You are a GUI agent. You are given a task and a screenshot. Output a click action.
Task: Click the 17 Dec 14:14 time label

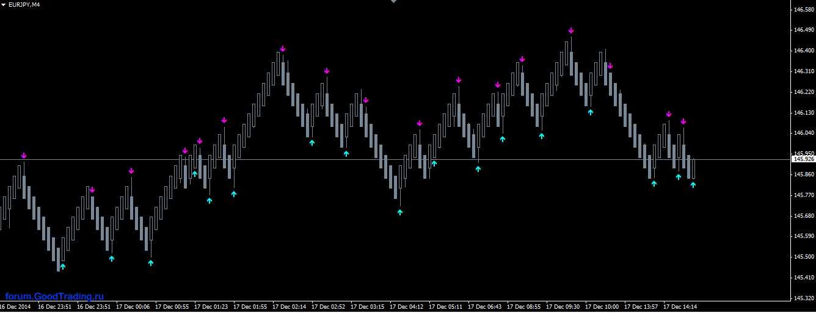coord(680,307)
